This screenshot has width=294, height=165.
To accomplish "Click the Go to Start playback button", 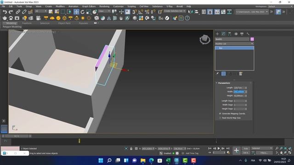I will tap(209, 148).
